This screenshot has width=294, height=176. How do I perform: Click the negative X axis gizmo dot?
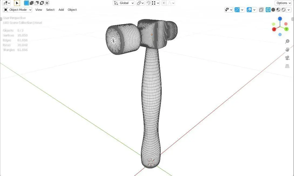coord(286,24)
